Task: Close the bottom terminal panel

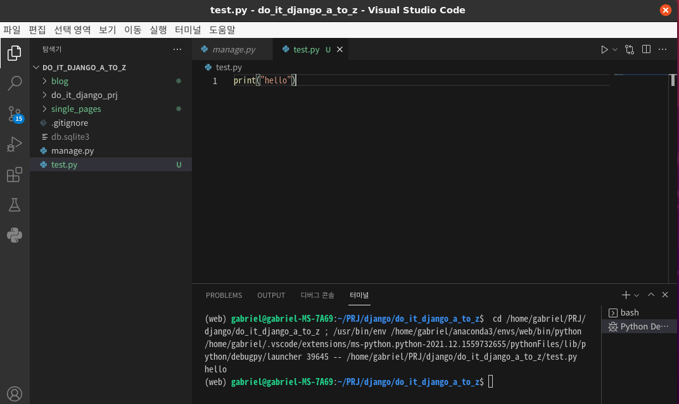Action: pyautogui.click(x=665, y=295)
